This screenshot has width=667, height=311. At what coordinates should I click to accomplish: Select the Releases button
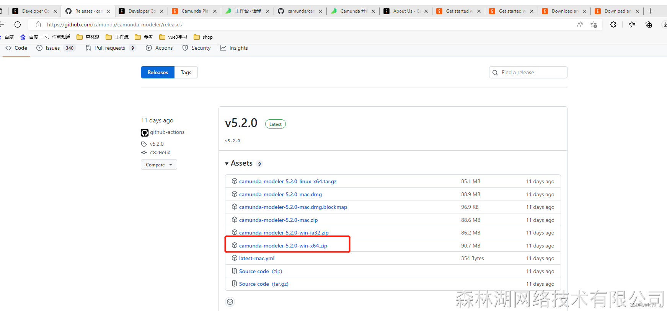(x=158, y=72)
